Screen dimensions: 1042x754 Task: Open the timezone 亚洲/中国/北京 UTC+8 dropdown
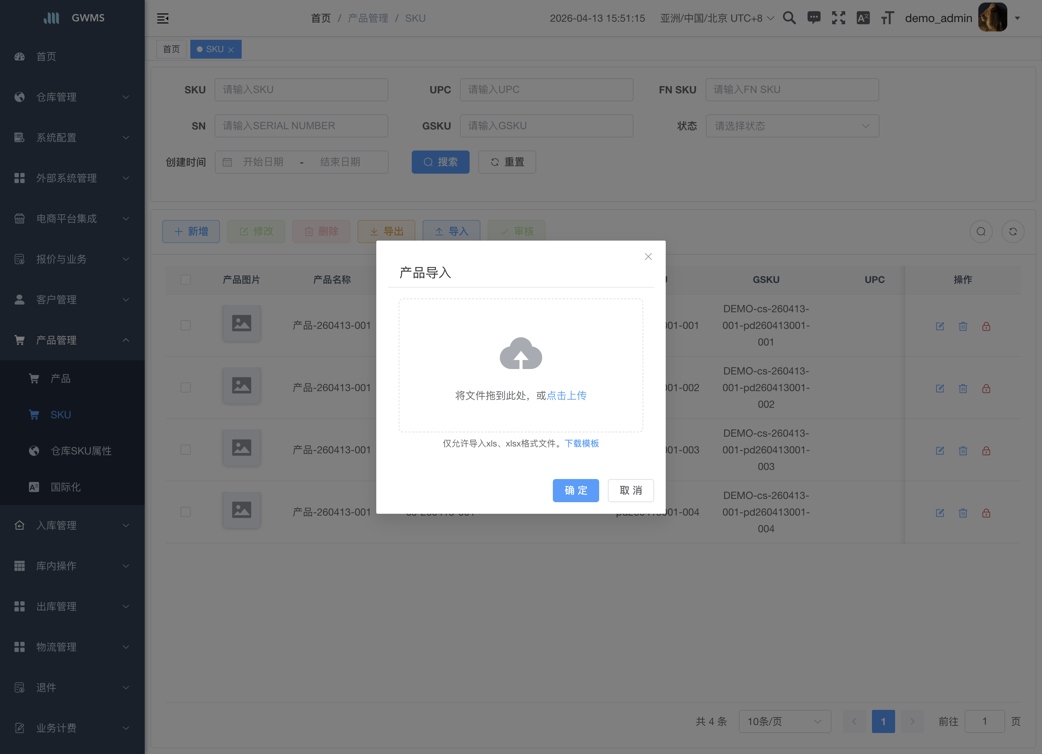coord(717,18)
